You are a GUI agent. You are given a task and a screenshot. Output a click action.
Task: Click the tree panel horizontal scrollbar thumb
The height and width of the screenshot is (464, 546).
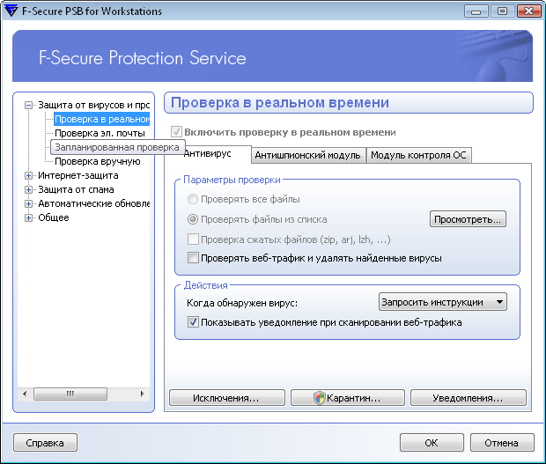(x=70, y=394)
